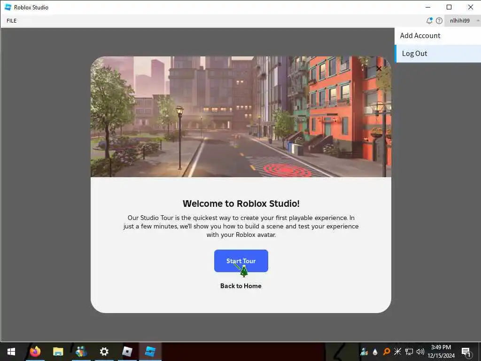Close the Roblox Studio window

pyautogui.click(x=470, y=7)
